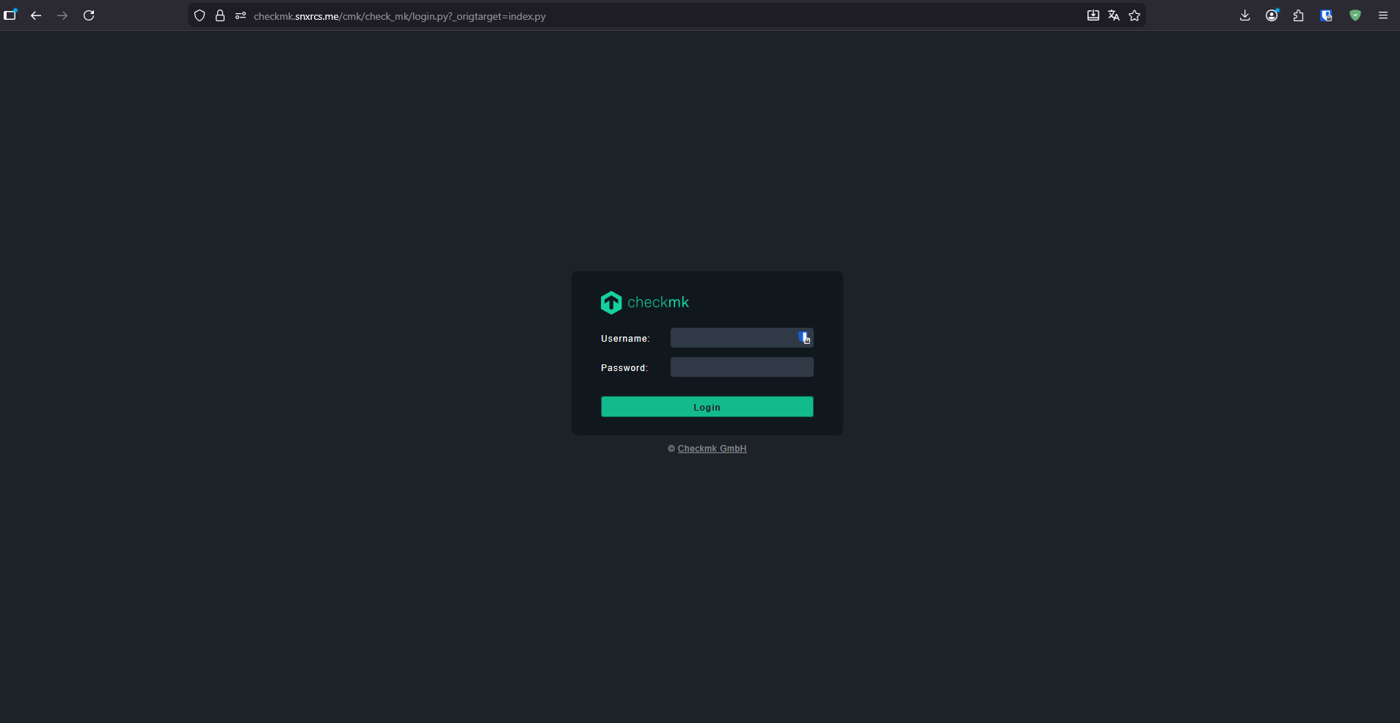The width and height of the screenshot is (1400, 723).
Task: Open the Bitwarden extension in toolbar
Action: click(x=1326, y=15)
